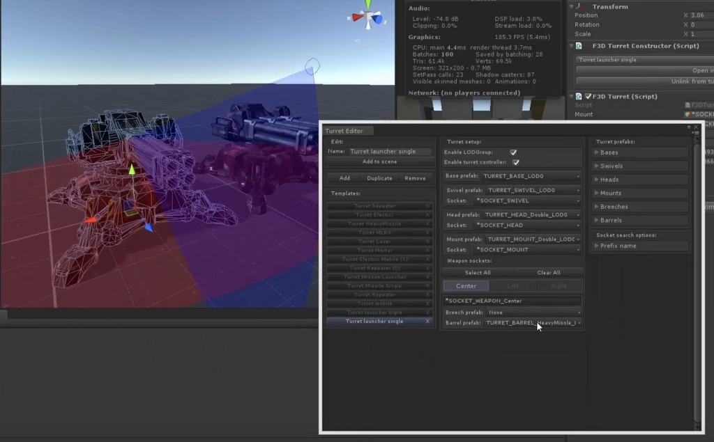Select the Right weapon socket toggle
Viewport: 714px width, 442px height.
pyautogui.click(x=559, y=286)
